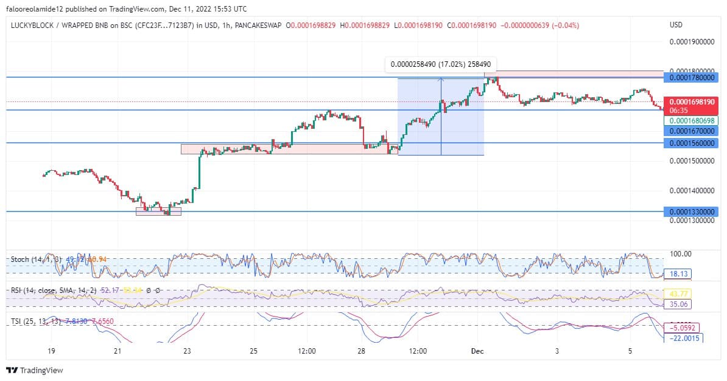The height and width of the screenshot is (381, 727).
Task: Select the blue 0.0001560000 price level tag
Action: (x=691, y=143)
